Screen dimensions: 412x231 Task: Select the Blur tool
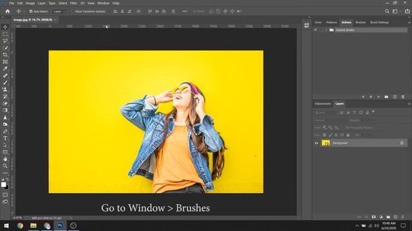tap(5, 117)
